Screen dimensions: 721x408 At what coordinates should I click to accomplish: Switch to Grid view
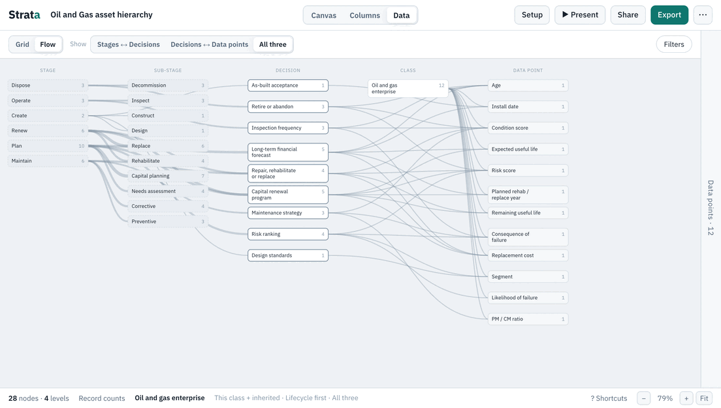pyautogui.click(x=22, y=44)
